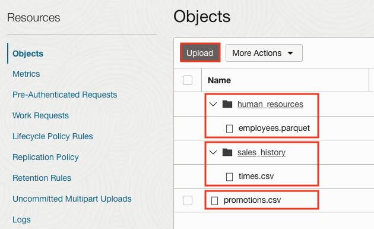Collapse the sales_history folder chevron
This screenshot has width=374, height=229.
213,152
